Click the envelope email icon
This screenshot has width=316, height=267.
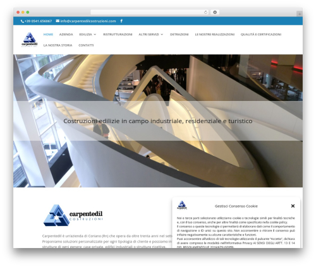click(58, 21)
